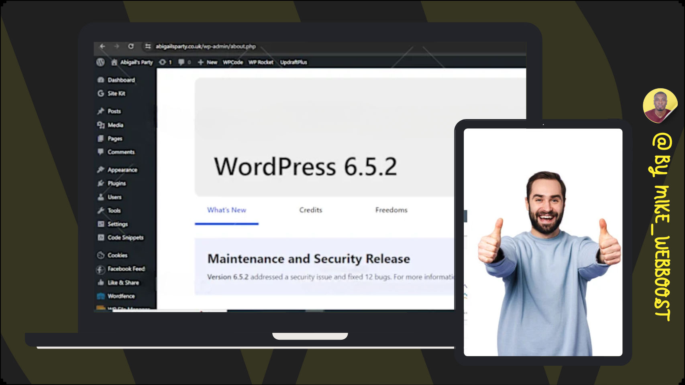The image size is (685, 385).
Task: Switch to the Credits tab
Action: [311, 210]
